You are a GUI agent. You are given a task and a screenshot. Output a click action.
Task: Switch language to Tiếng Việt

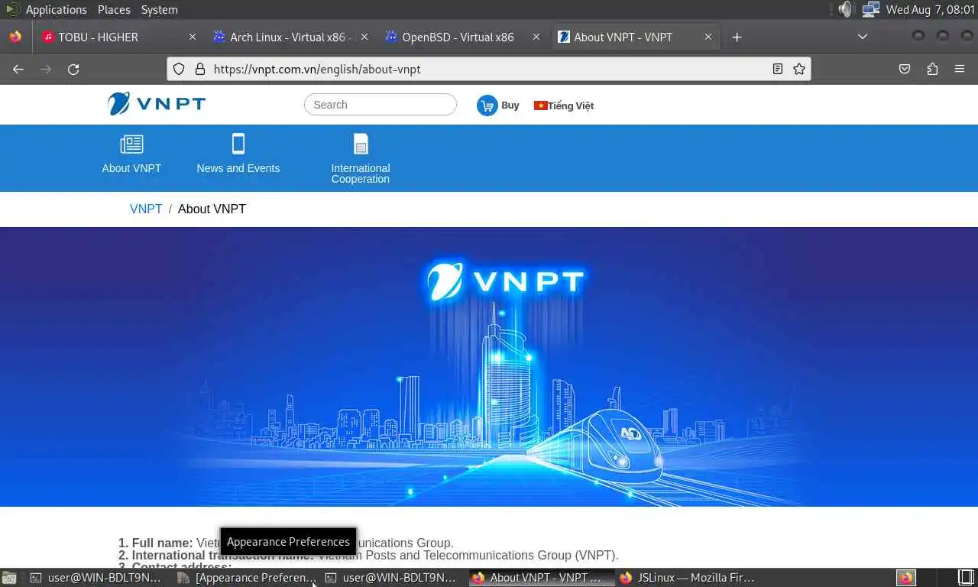tap(564, 105)
